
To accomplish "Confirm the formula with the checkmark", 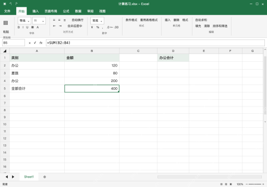I will [x=35, y=43].
